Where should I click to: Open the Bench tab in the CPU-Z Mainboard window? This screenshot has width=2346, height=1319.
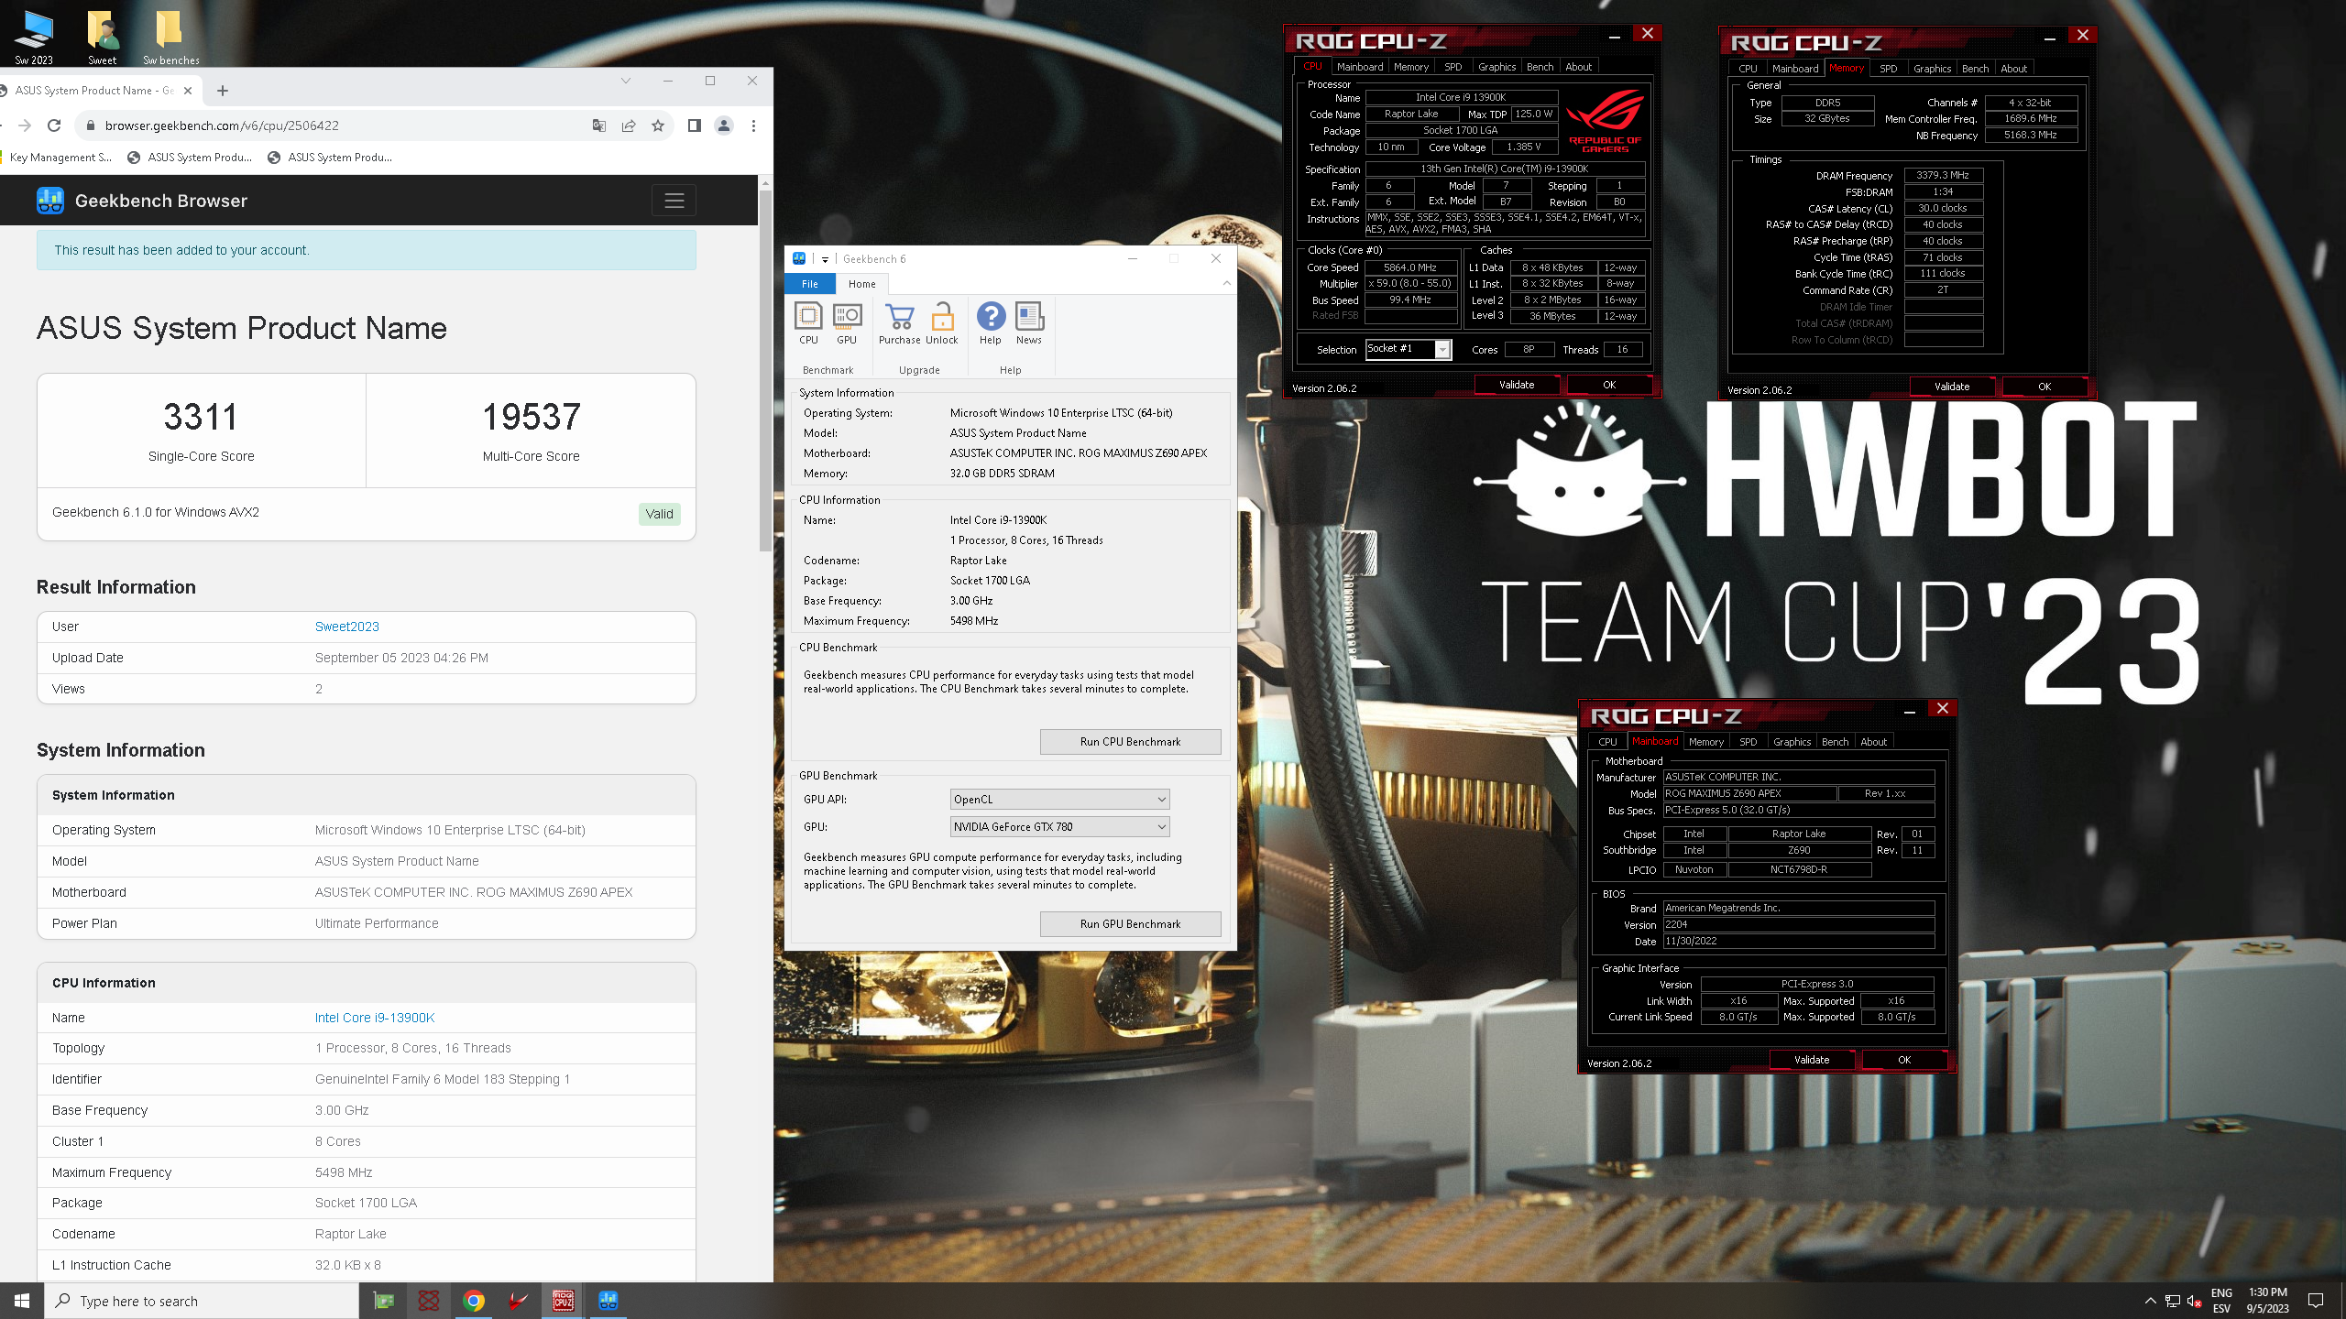(1836, 742)
